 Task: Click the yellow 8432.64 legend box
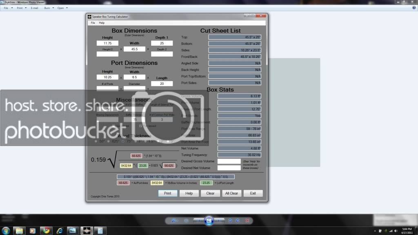point(157,183)
